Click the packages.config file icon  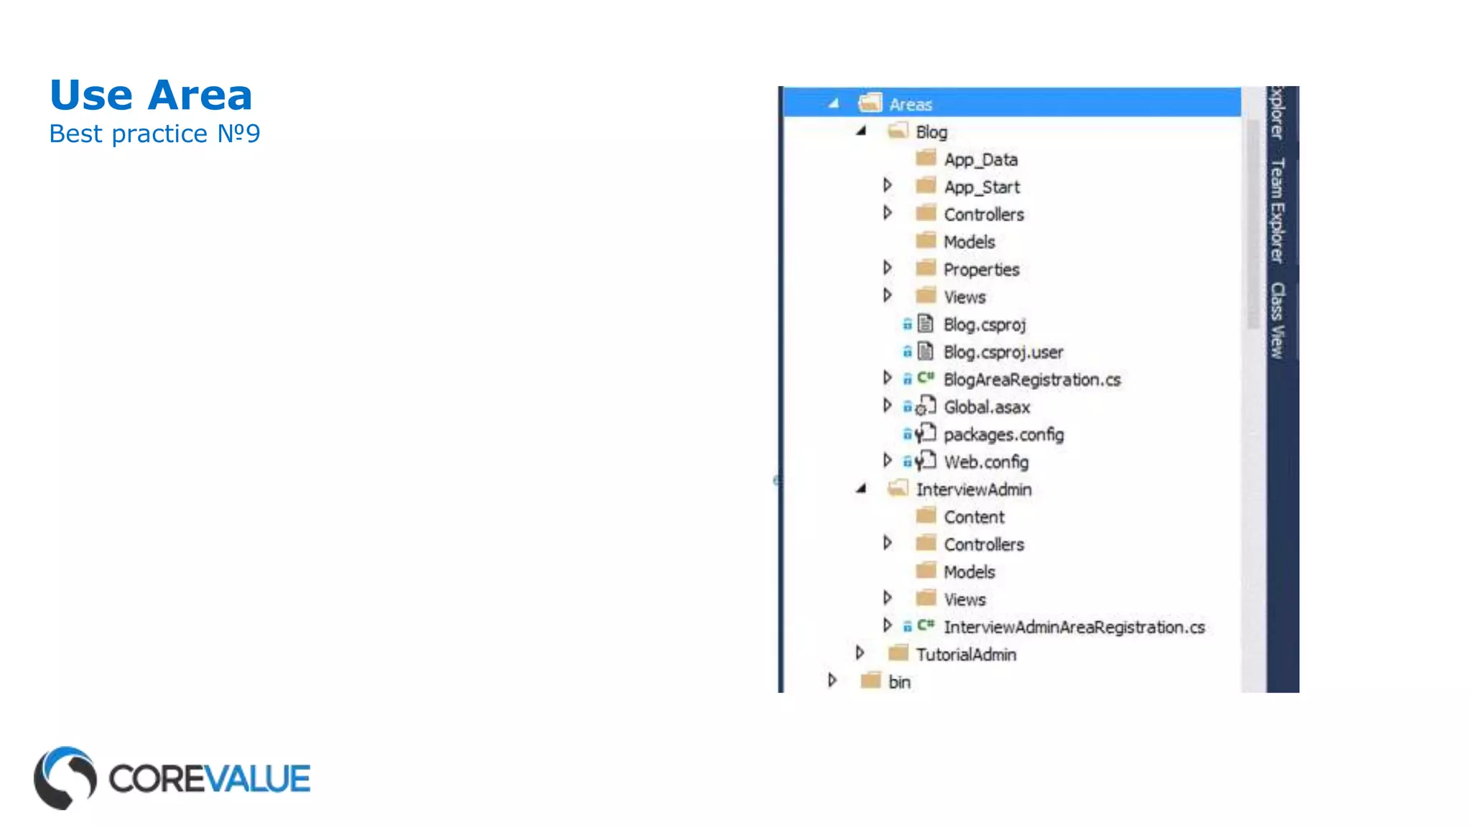[926, 434]
